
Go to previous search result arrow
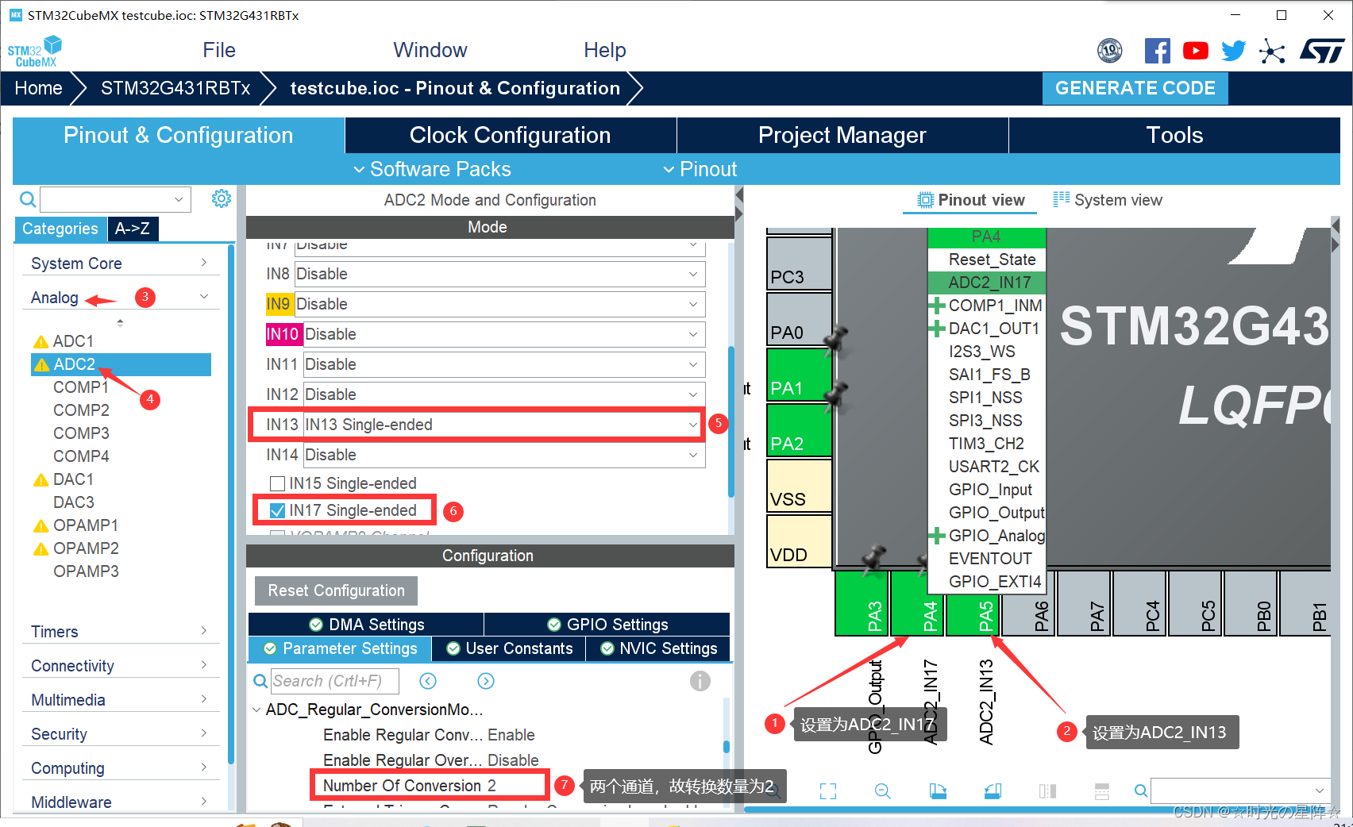[x=428, y=681]
